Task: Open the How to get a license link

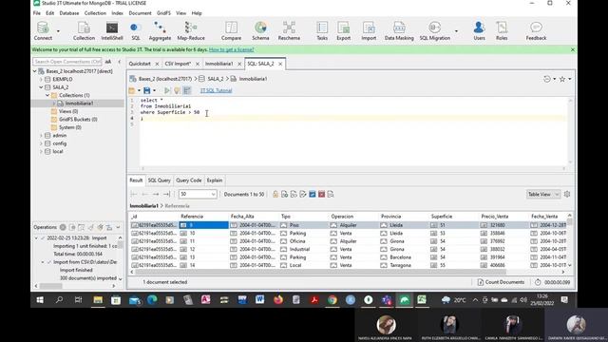Action: point(232,49)
